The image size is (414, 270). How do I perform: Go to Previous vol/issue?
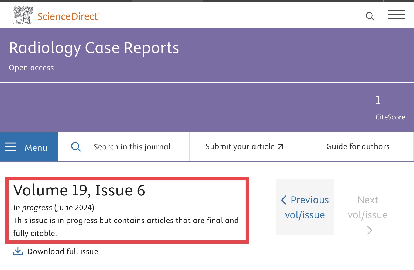[305, 207]
